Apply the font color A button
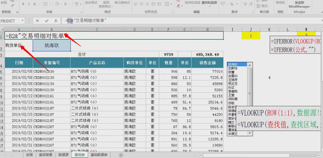The width and height of the screenshot is (323, 158). coord(65,4)
